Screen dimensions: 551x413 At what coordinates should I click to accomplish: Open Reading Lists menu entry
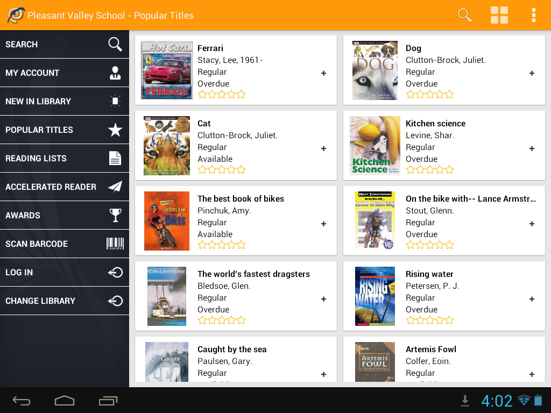coord(65,158)
